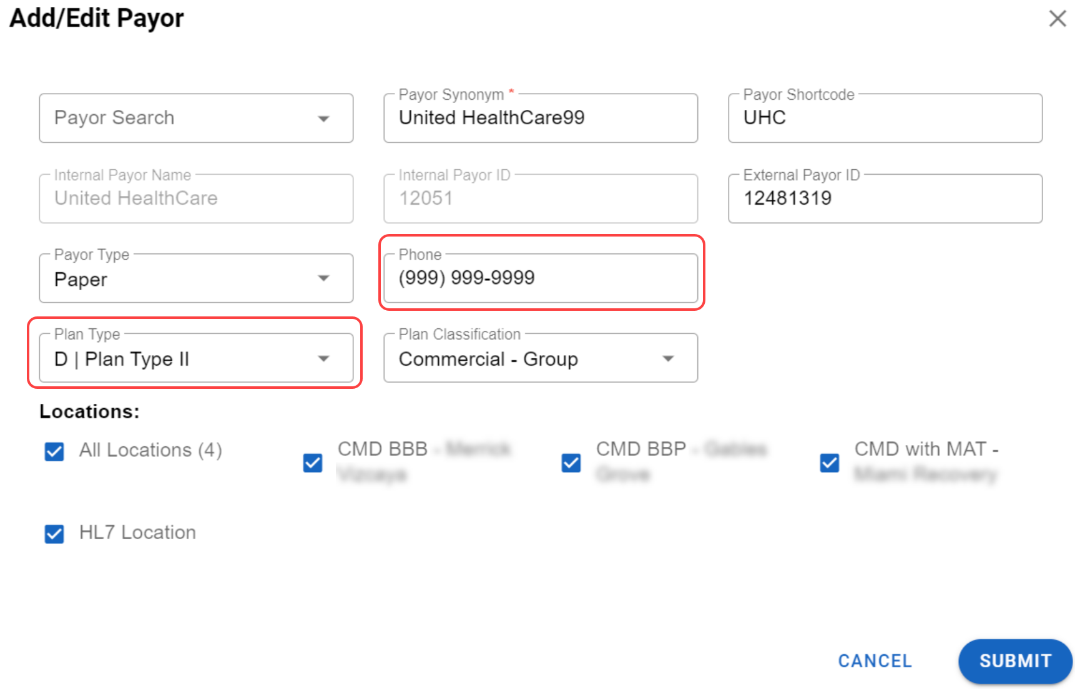Focus the Payor Shortcode field
The height and width of the screenshot is (689, 1075).
tap(885, 119)
